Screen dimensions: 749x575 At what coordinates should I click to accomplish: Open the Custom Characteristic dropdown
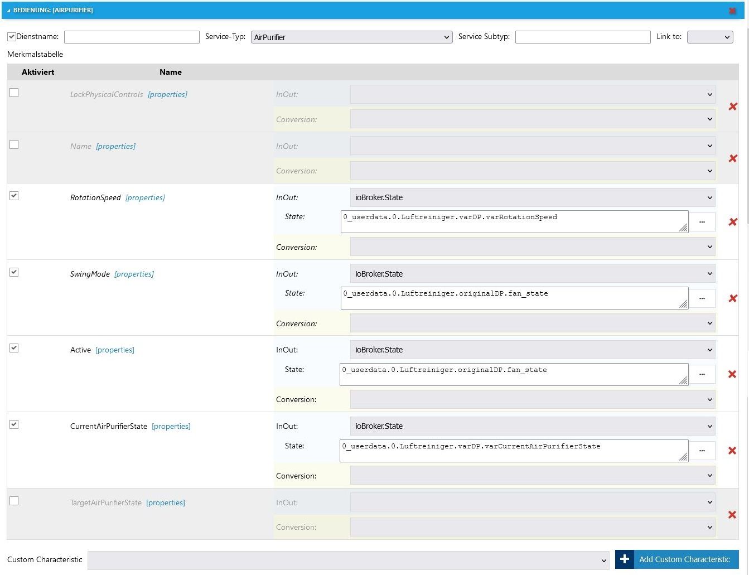(x=349, y=560)
